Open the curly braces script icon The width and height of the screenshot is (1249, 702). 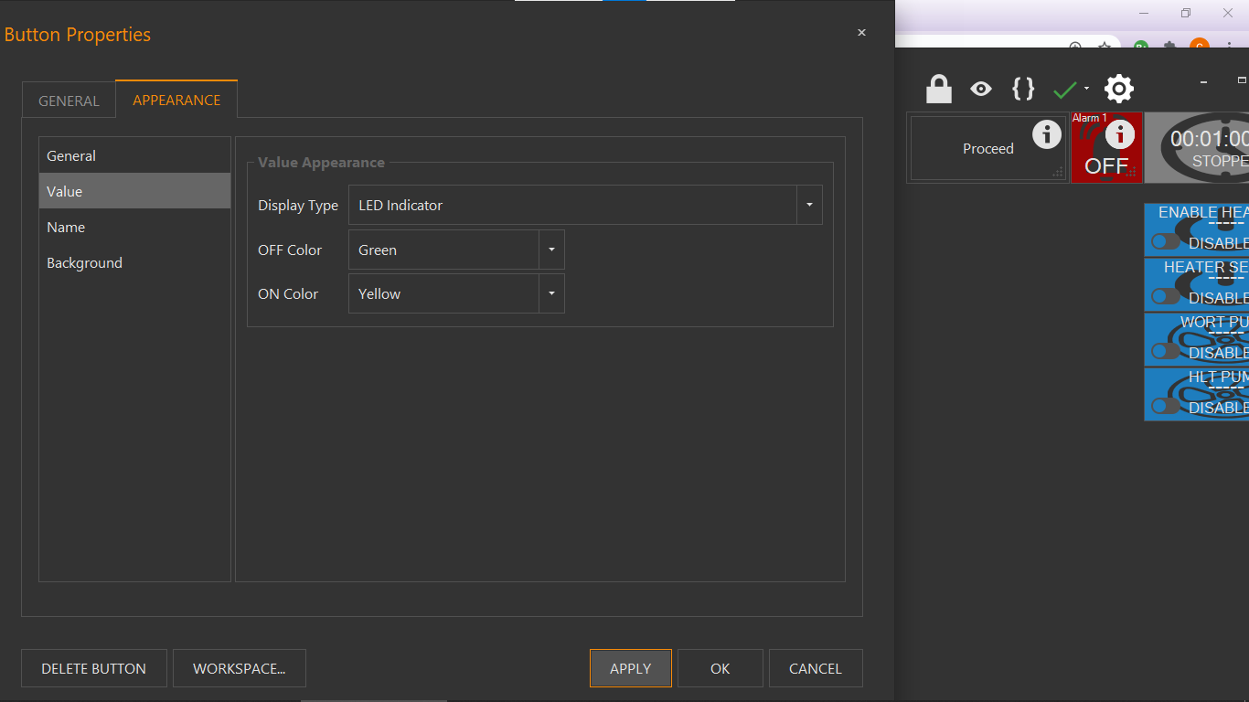click(1023, 89)
